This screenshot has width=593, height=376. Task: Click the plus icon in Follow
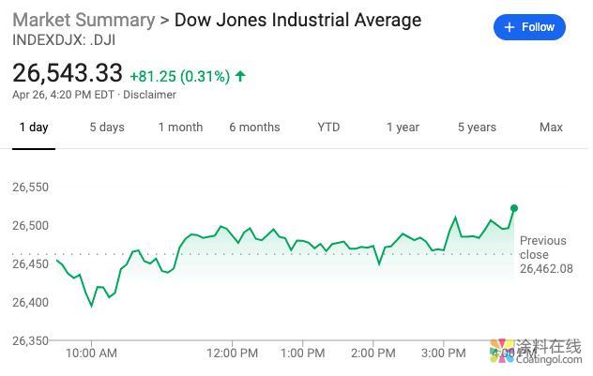[x=509, y=27]
